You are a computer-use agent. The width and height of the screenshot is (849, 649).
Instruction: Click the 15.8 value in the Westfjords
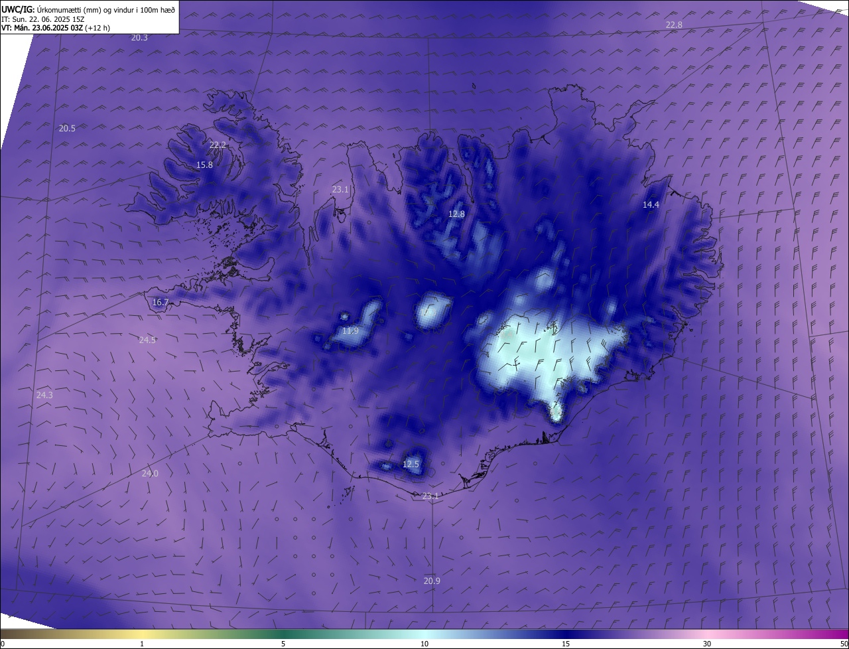pyautogui.click(x=204, y=165)
